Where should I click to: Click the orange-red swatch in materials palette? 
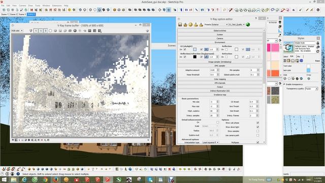click(275, 73)
